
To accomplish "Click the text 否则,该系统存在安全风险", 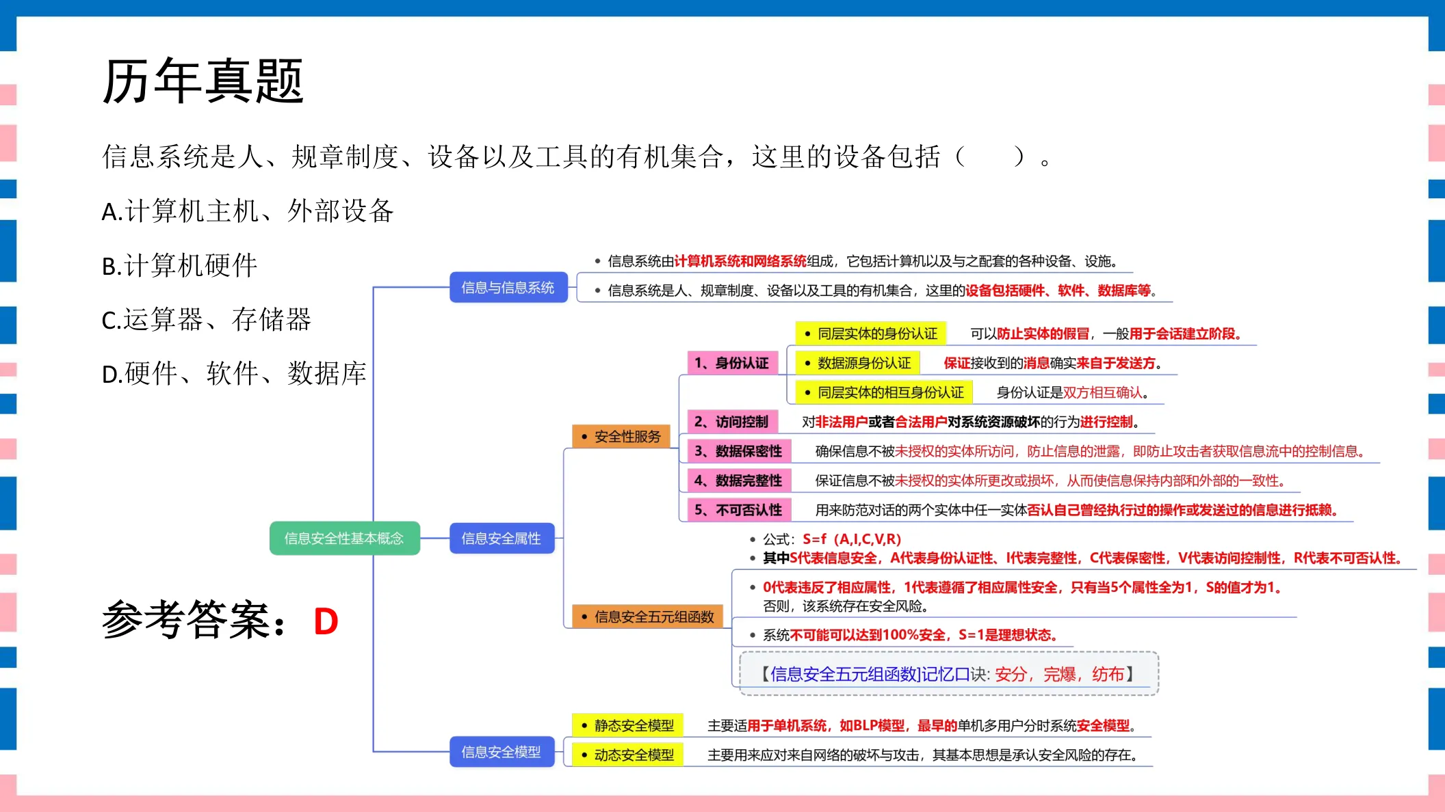I will coord(845,606).
